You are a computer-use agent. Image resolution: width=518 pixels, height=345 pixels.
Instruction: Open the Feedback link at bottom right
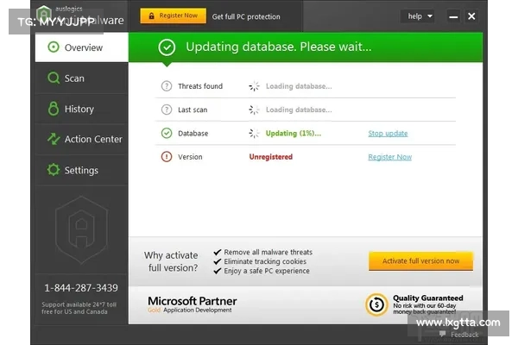464,335
